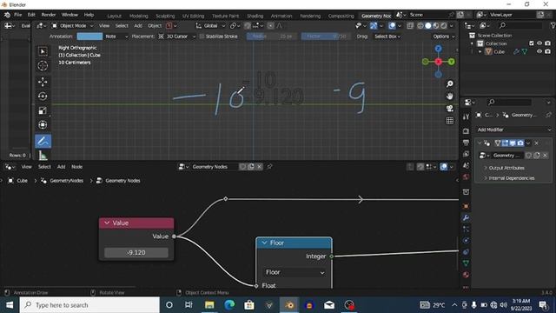Screen dimensions: 556x313
Task: Click the Windows taskbar search box
Action: click(x=89, y=305)
